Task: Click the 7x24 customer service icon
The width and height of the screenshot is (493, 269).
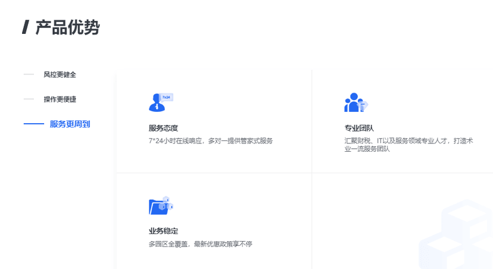Action: pos(161,102)
